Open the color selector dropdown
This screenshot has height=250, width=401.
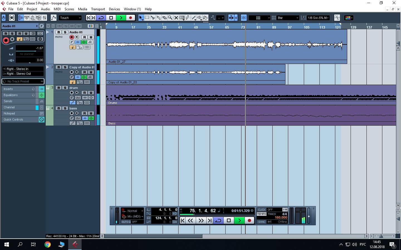click(x=349, y=18)
